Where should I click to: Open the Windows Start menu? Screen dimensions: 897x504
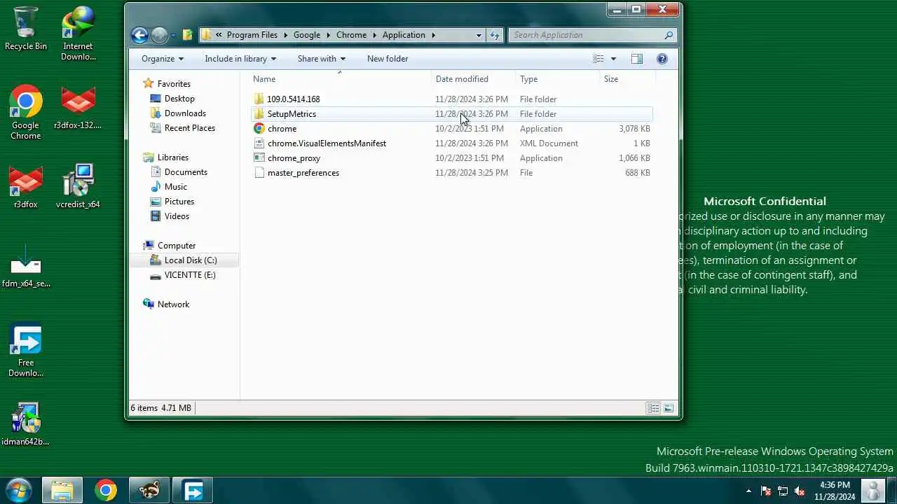[18, 490]
